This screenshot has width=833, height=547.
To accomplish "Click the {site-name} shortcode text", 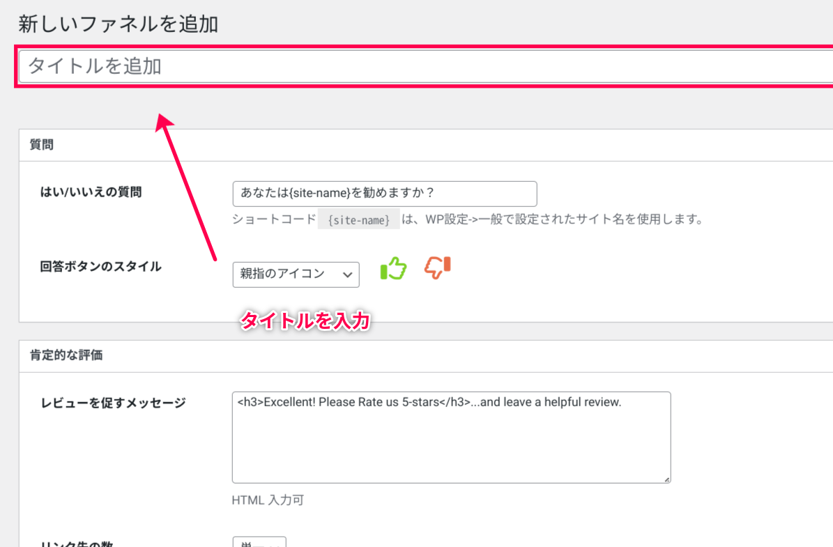I will 358,219.
